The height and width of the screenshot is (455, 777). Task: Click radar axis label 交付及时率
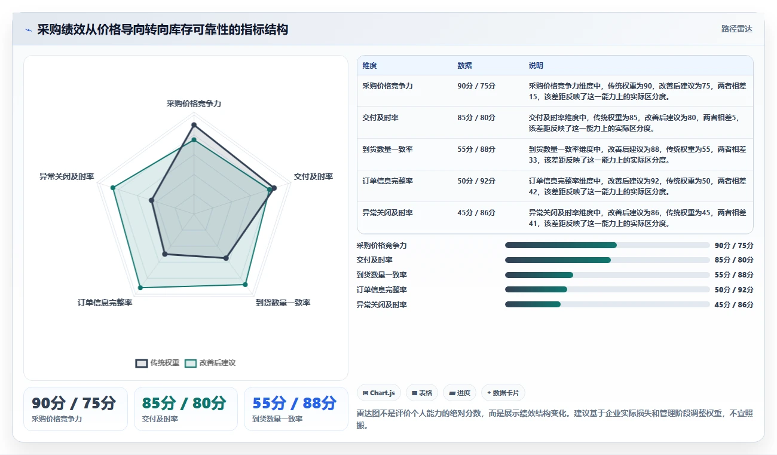point(313,176)
